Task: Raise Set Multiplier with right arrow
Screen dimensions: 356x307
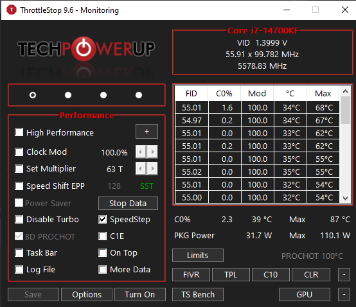Action: pyautogui.click(x=152, y=168)
